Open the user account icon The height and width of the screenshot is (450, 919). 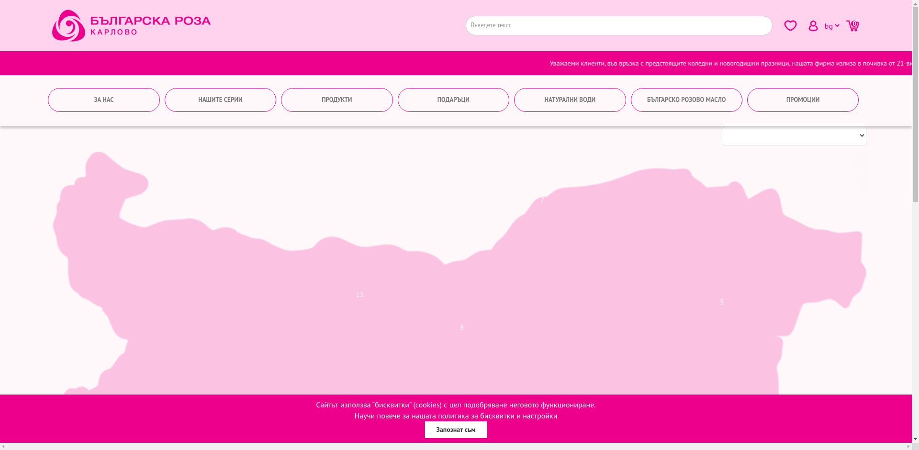click(813, 26)
